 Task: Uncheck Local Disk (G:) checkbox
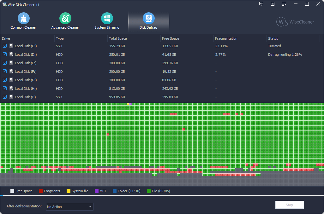tap(5, 80)
